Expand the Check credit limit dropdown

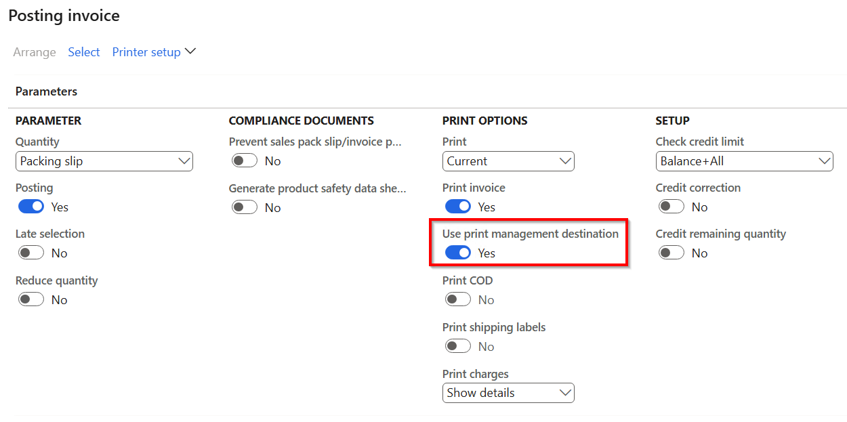click(x=744, y=161)
